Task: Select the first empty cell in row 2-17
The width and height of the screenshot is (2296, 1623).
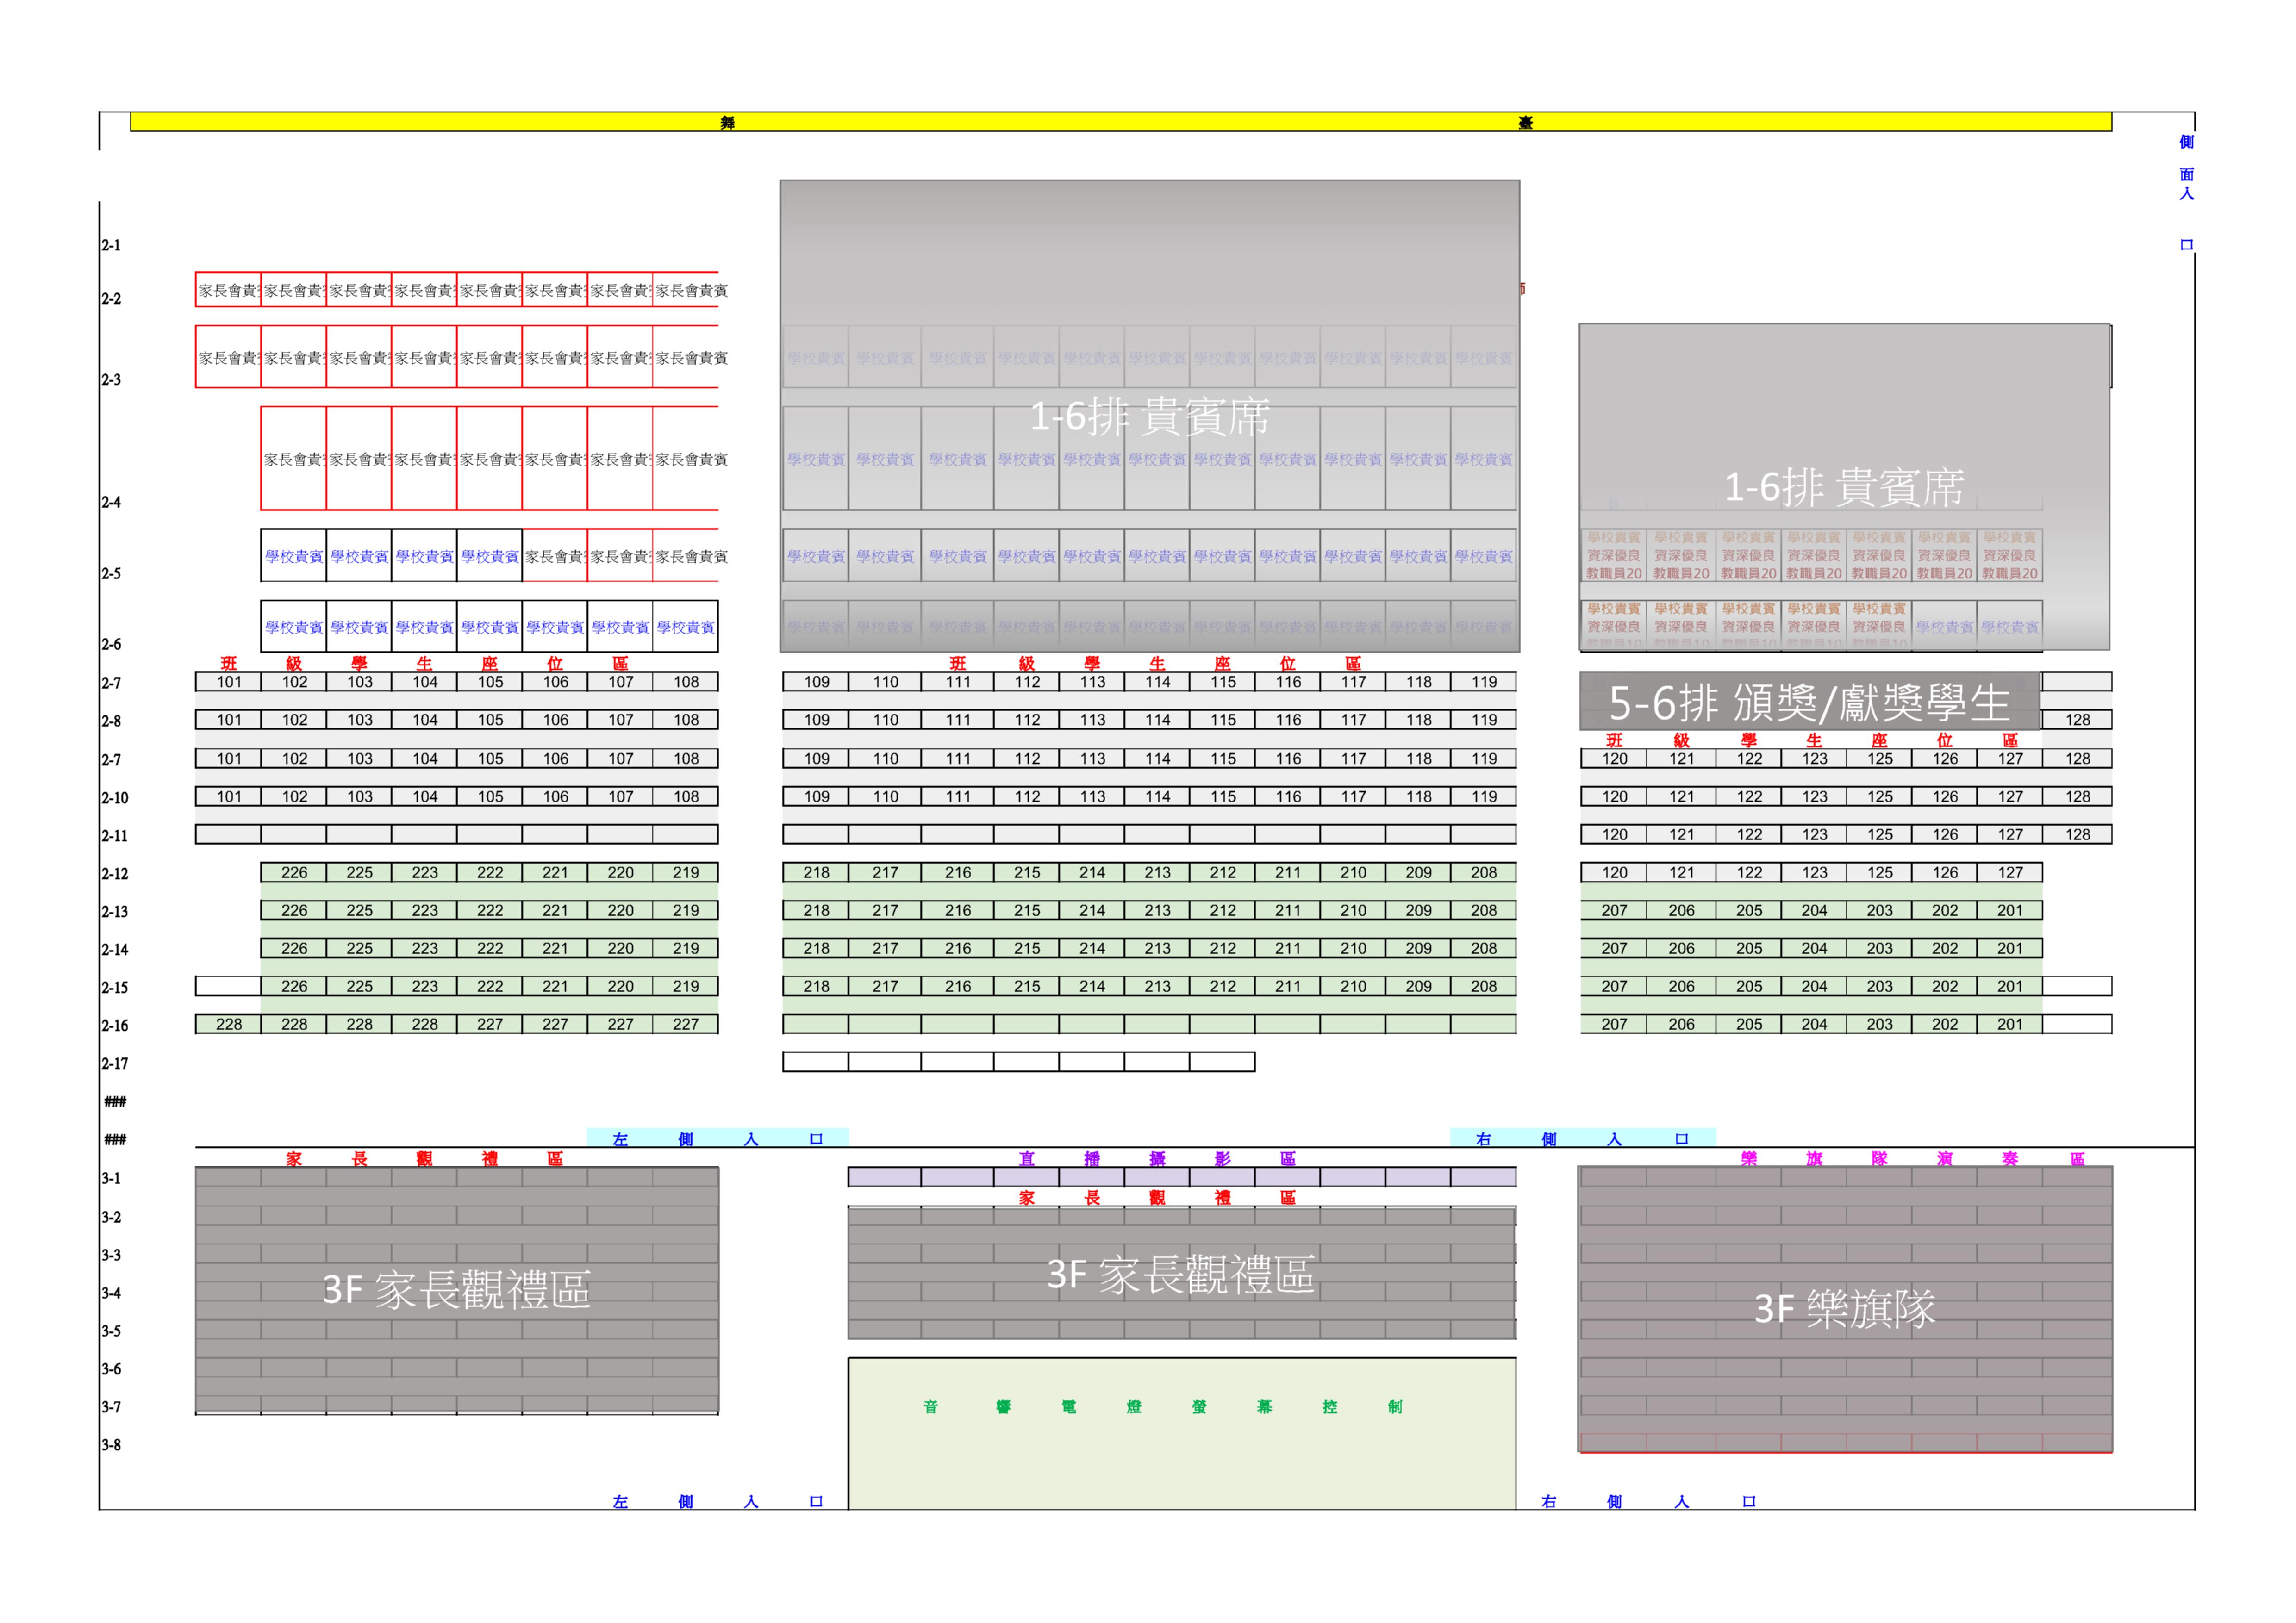Action: pyautogui.click(x=815, y=1062)
